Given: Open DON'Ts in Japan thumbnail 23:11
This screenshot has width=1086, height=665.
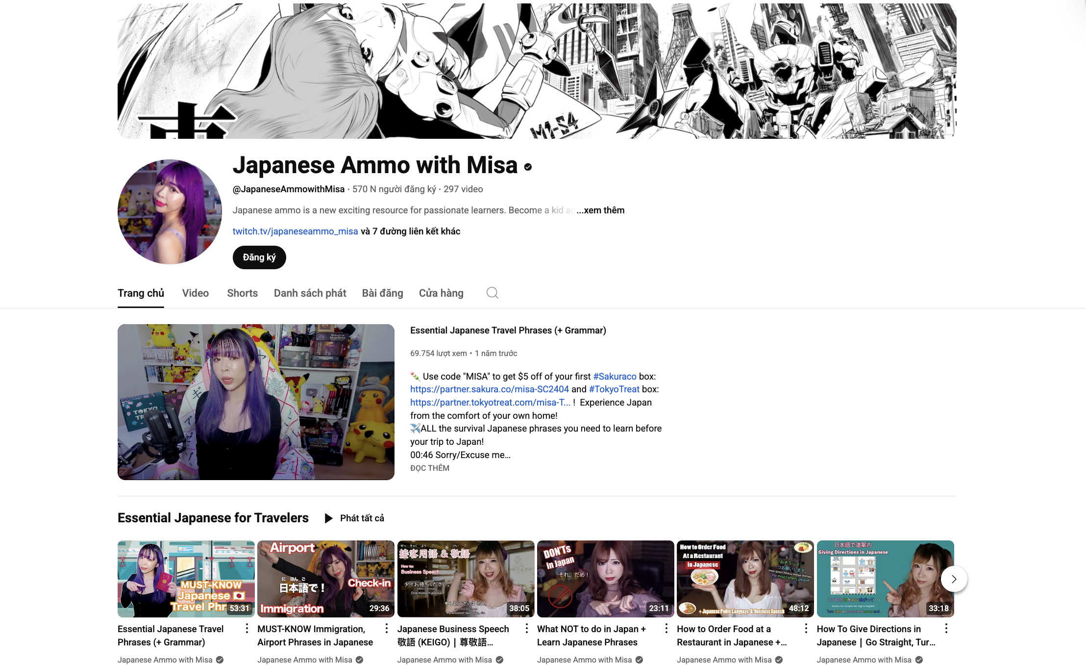Looking at the screenshot, I should pos(606,579).
